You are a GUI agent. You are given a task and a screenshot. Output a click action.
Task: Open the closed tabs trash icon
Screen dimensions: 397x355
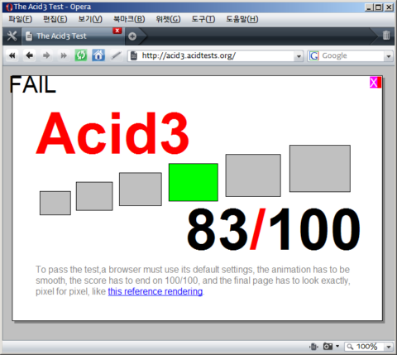tap(386, 36)
